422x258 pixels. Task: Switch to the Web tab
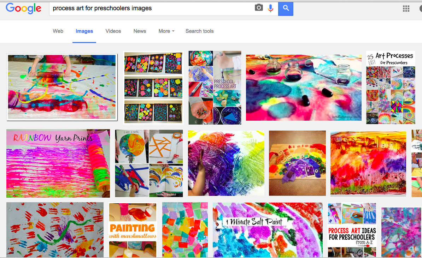click(58, 31)
